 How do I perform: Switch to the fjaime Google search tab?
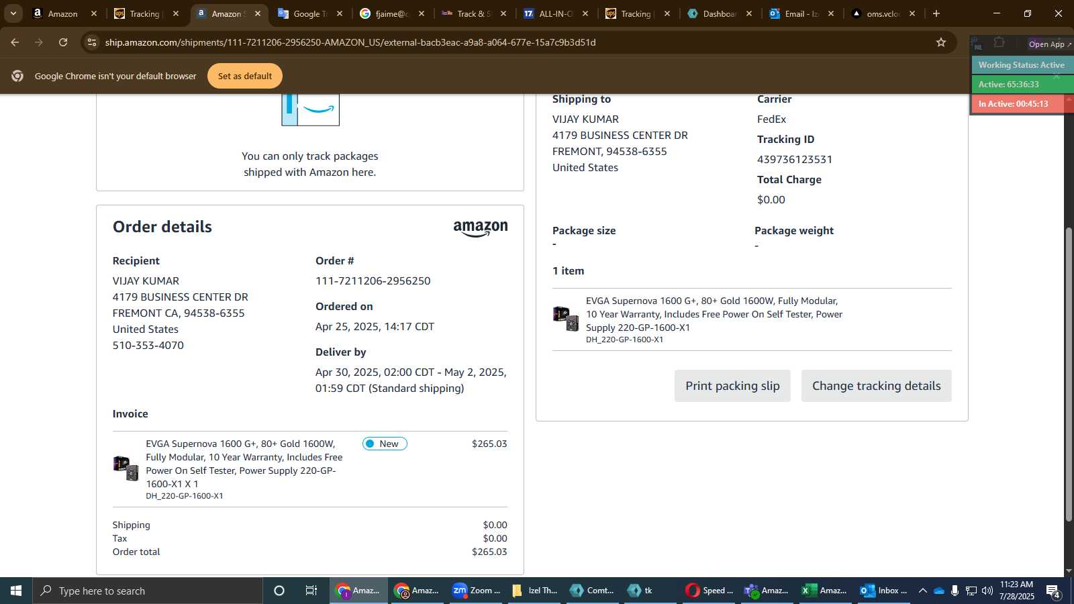391,13
